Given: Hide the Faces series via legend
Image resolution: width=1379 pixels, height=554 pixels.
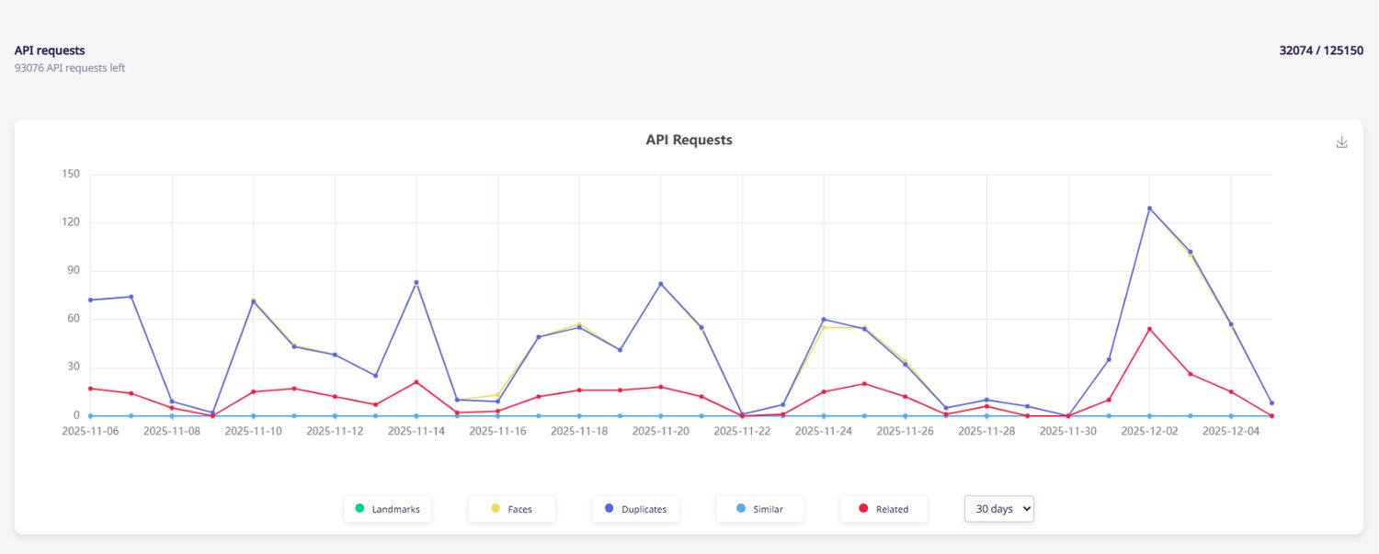Looking at the screenshot, I should [x=511, y=509].
